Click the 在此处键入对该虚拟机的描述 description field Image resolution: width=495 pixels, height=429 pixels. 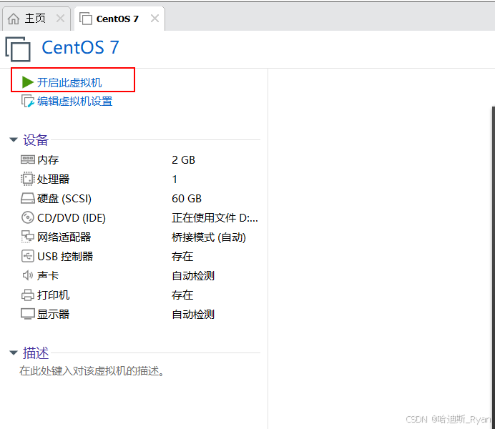coord(92,371)
